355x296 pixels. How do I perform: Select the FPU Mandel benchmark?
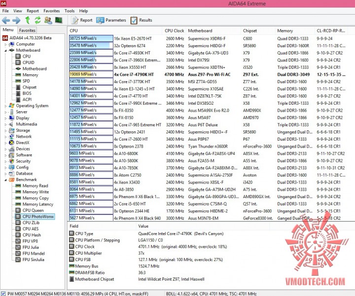[x=34, y=253]
